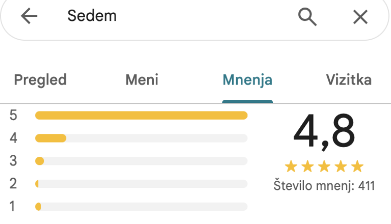Select the Mnenja tab
The height and width of the screenshot is (224, 391).
(x=247, y=80)
